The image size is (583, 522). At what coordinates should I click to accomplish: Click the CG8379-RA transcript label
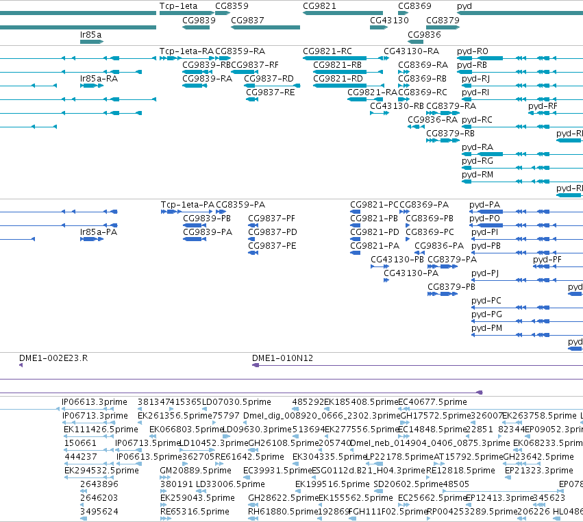coord(451,106)
